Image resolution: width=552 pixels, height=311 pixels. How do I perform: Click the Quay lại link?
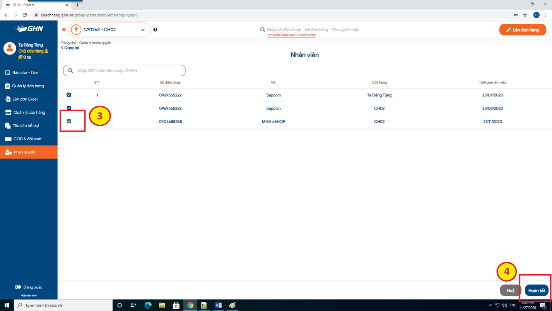coord(70,48)
